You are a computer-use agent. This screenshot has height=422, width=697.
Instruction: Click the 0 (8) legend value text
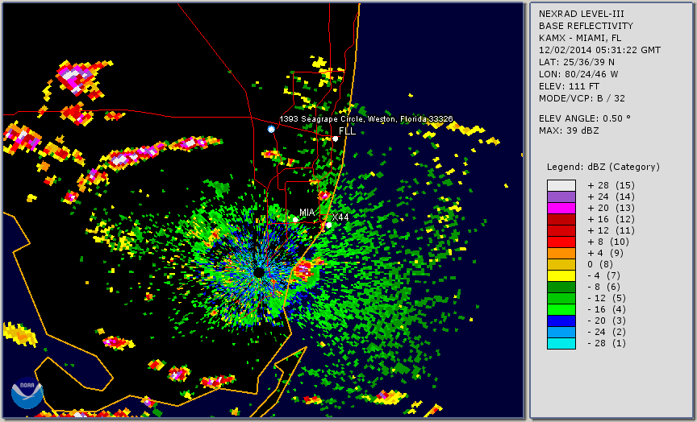pyautogui.click(x=600, y=264)
